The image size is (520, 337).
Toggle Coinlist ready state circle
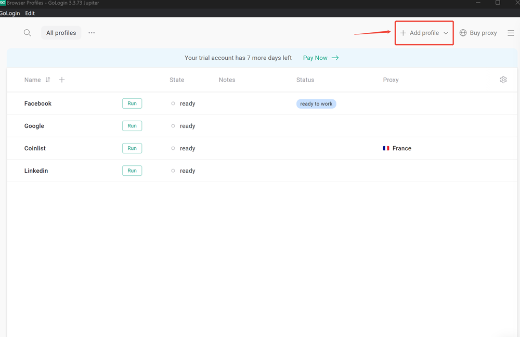click(173, 148)
